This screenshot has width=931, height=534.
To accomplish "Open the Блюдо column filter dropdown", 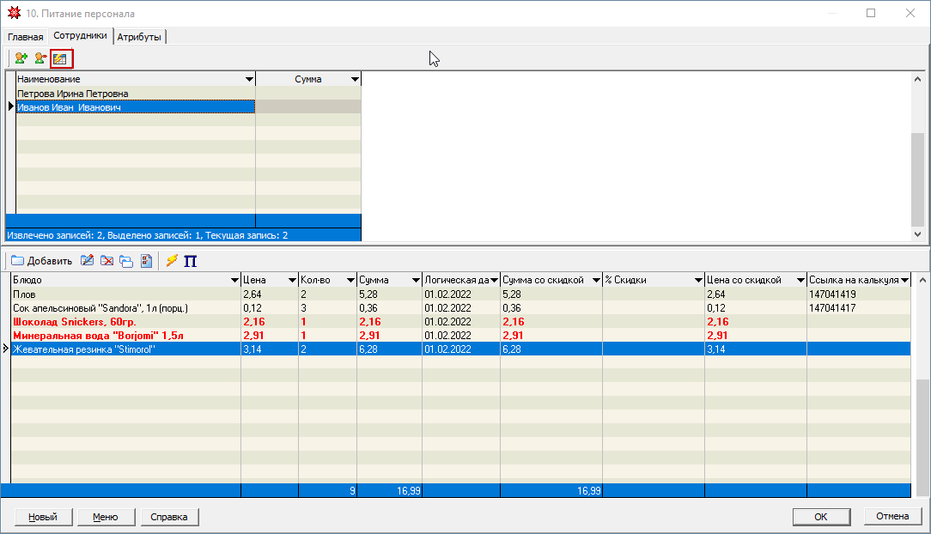I will coord(234,281).
